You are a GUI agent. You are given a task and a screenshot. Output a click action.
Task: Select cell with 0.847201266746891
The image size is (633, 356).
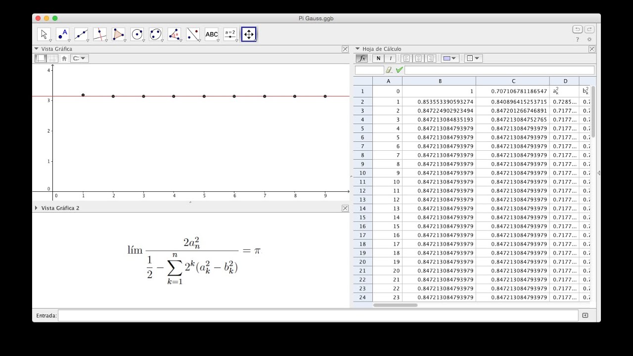[513, 111]
